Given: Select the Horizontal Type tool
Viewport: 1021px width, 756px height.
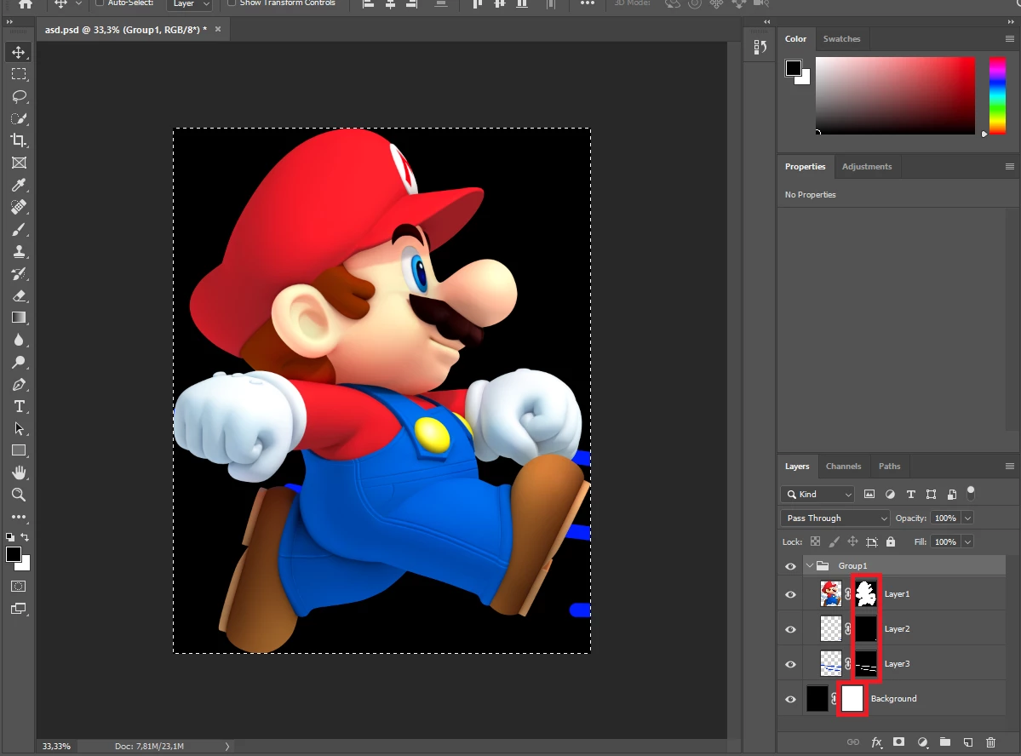Looking at the screenshot, I should tap(19, 406).
